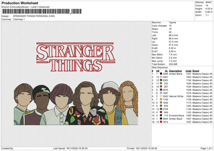This screenshot has height=151, width=214.
Task: Click thread code 1236
Action: tap(189, 90)
